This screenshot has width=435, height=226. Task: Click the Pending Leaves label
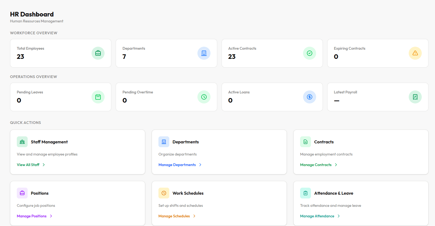(x=30, y=92)
